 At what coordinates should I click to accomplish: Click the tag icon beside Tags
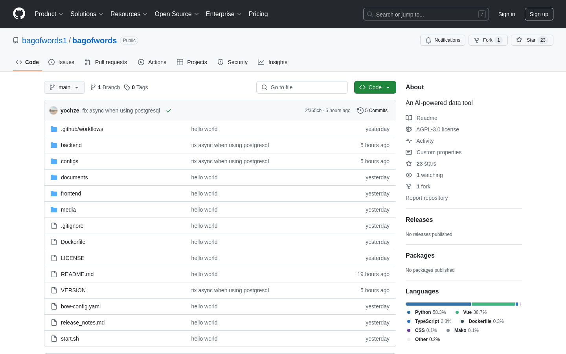pos(127,87)
